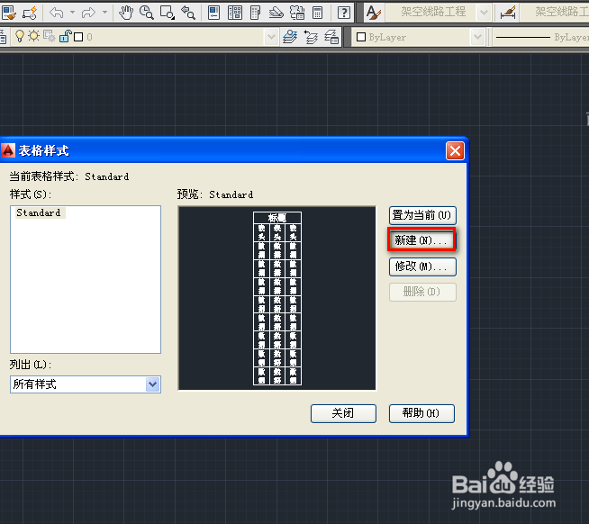Open the Markup Set Manager icon
The width and height of the screenshot is (589, 524).
point(297,13)
